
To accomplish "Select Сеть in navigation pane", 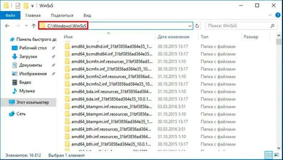I will click(x=21, y=114).
